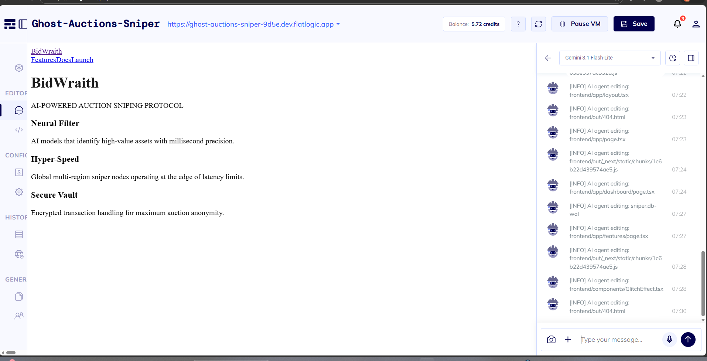
Task: Go back with the chat arrow
Action: [x=548, y=58]
